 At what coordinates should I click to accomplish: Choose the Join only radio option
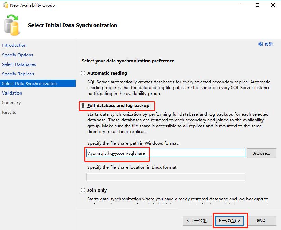point(83,190)
